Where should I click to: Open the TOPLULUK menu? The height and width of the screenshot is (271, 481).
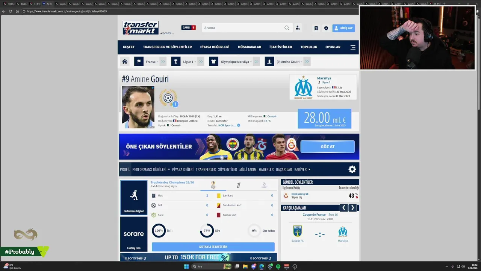pyautogui.click(x=309, y=47)
